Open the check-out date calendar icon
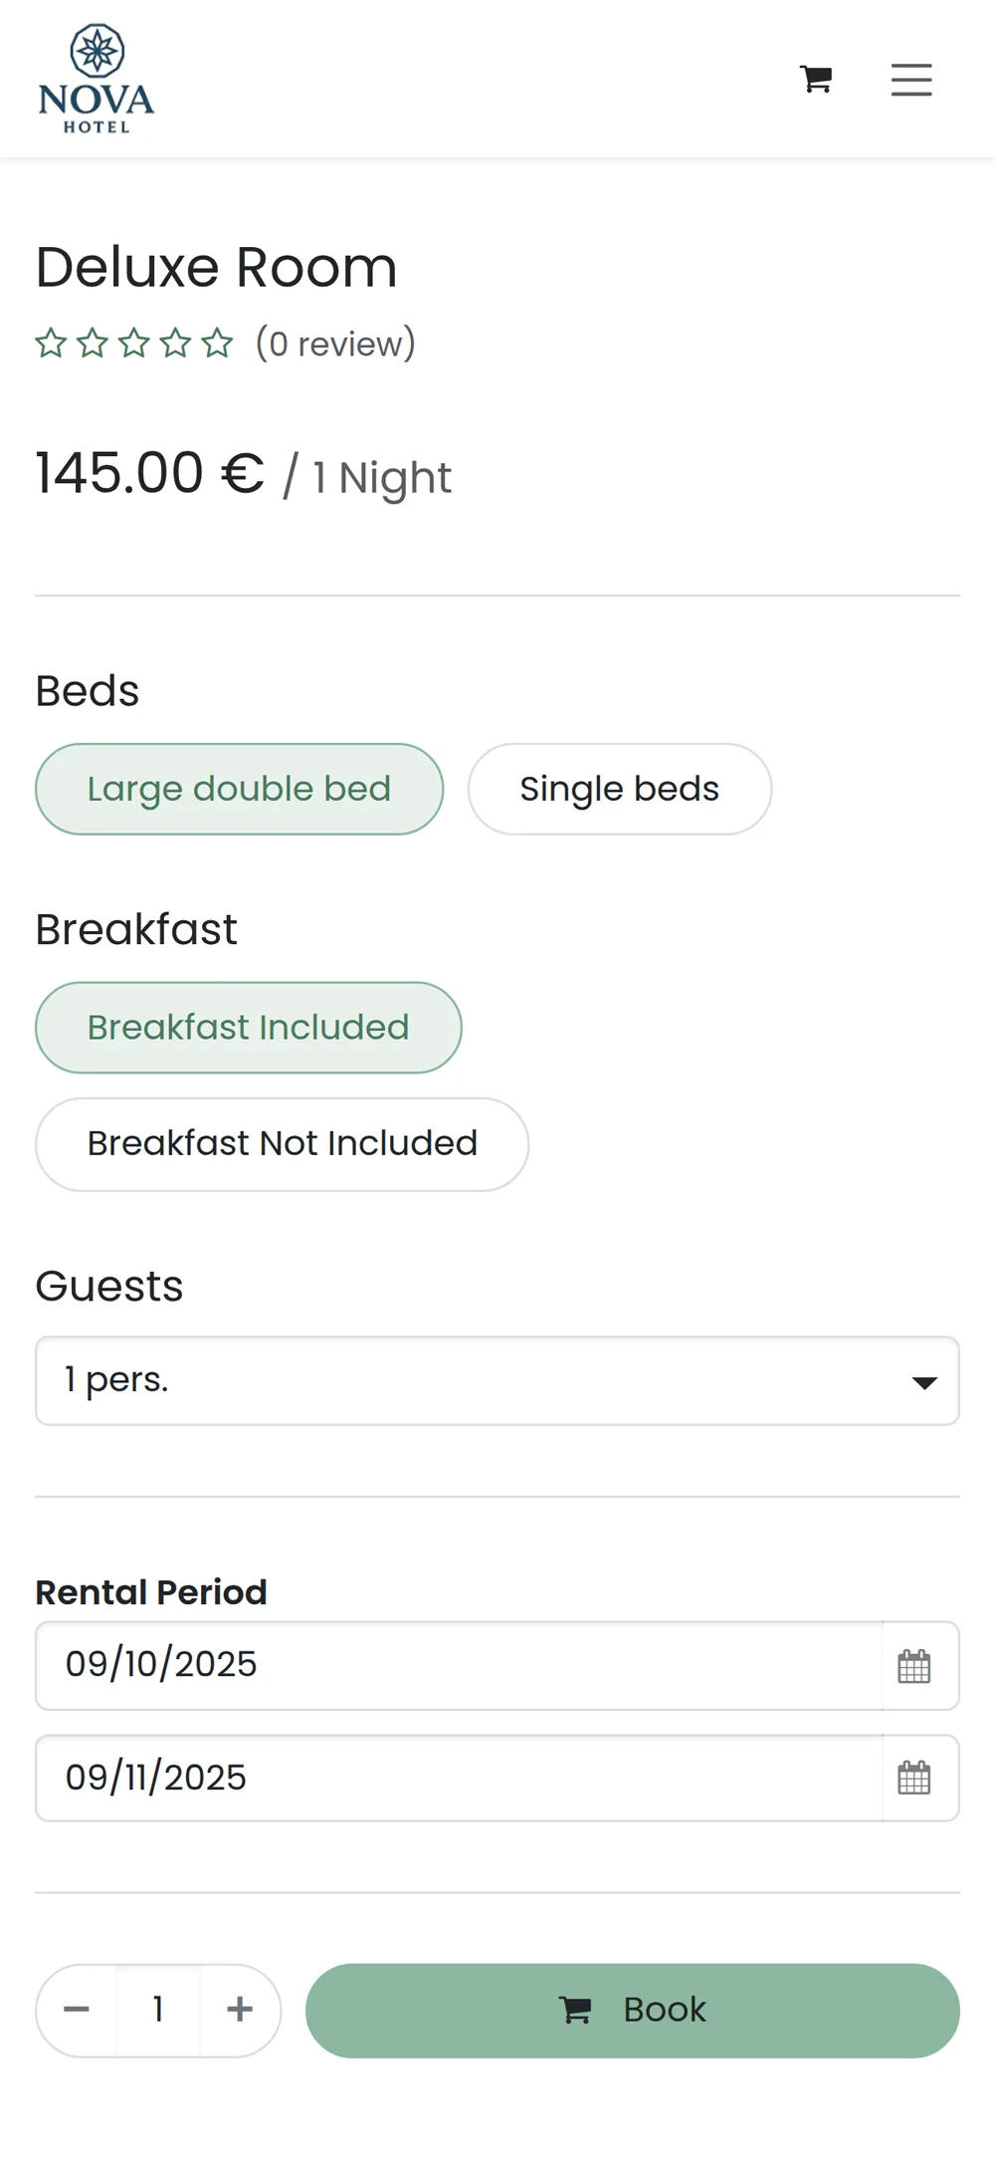Screen dimensions: 995x2158 [x=914, y=1779]
